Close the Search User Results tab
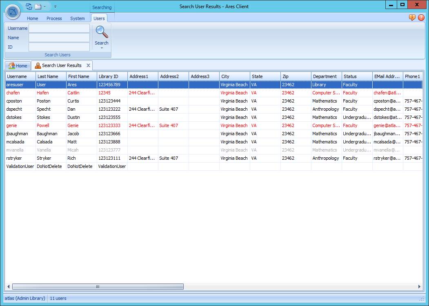 [88, 65]
